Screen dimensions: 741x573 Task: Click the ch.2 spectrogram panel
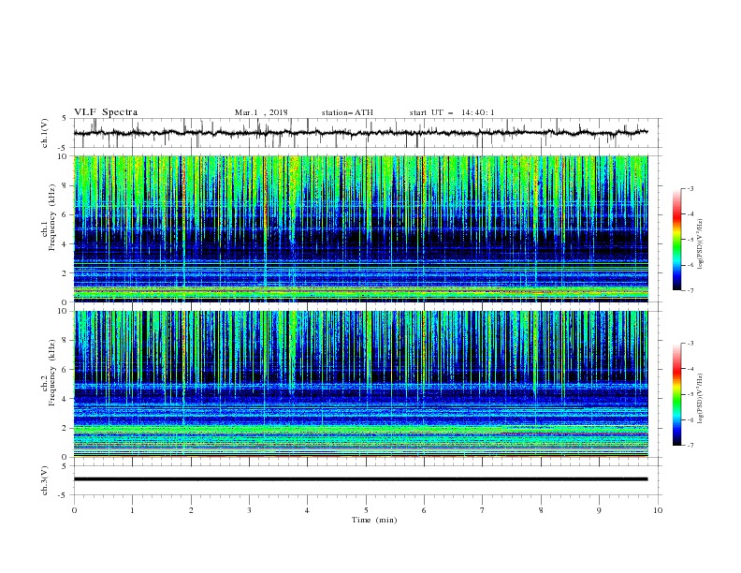coord(361,384)
